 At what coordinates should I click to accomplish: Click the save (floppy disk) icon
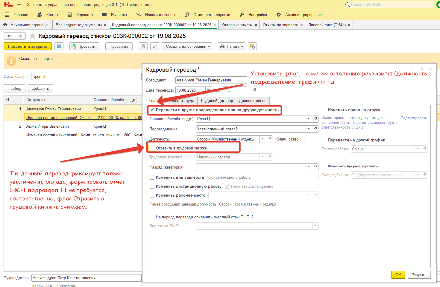click(59, 46)
